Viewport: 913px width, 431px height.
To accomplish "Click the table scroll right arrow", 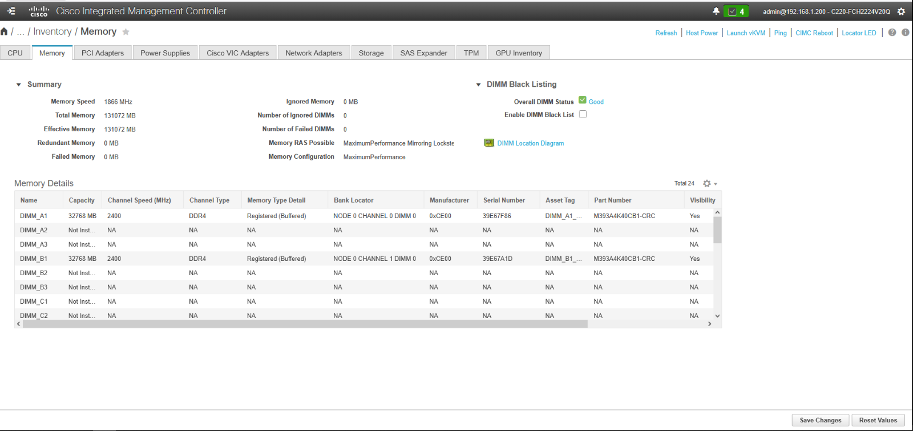I will point(710,324).
